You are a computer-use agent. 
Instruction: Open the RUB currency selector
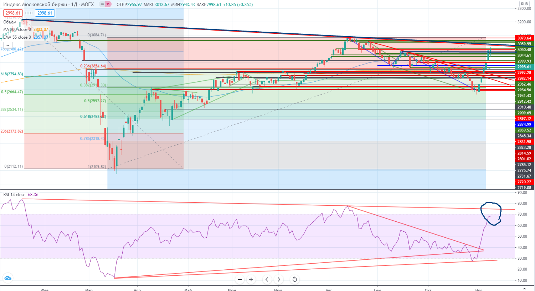pyautogui.click(x=524, y=4)
